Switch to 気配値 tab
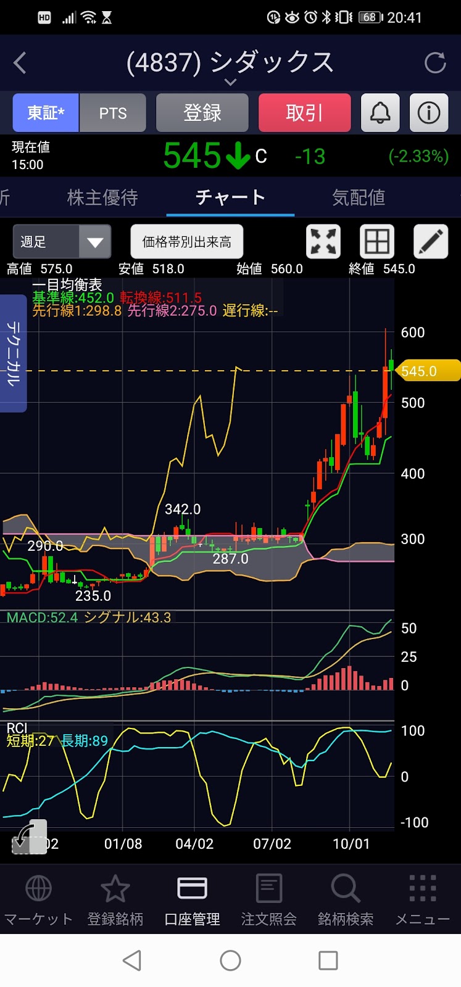Viewport: 461px width, 987px height. click(359, 197)
